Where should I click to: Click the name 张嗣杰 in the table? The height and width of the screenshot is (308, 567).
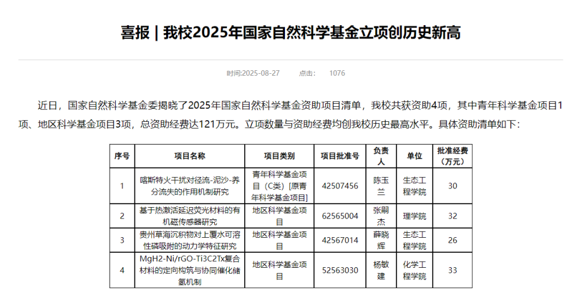[x=381, y=216]
